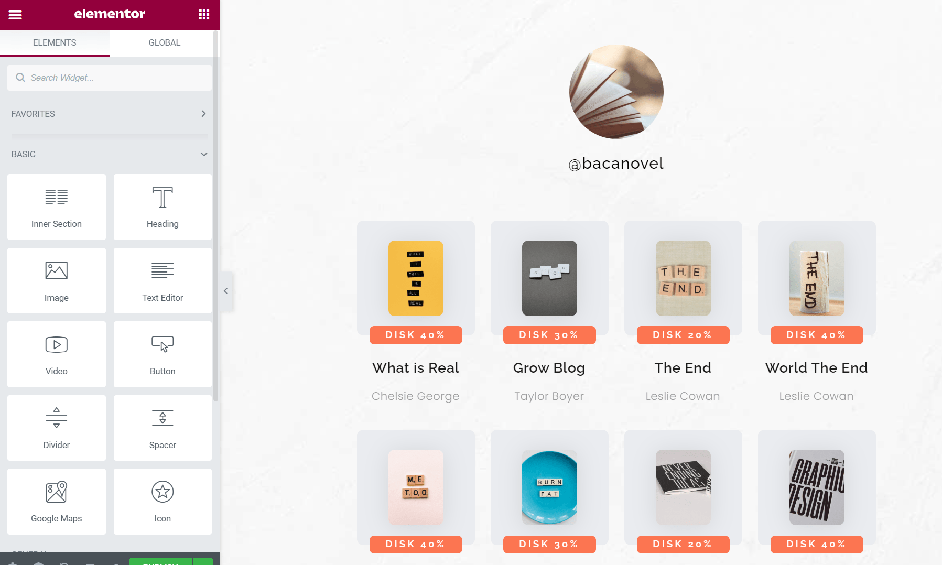Select the Inner Section widget
942x565 pixels.
[x=57, y=207]
